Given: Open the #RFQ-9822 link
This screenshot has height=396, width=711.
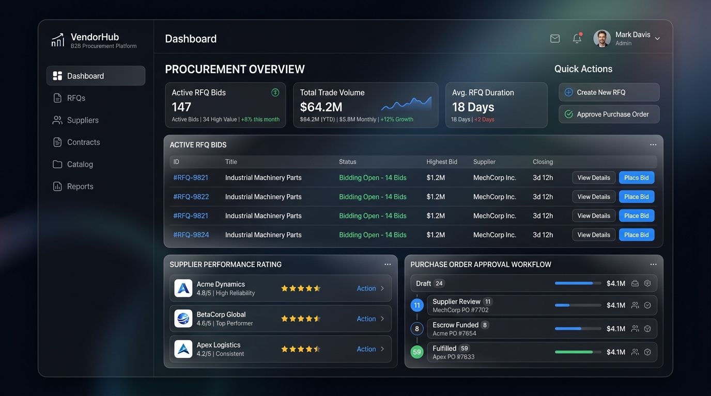Looking at the screenshot, I should point(191,196).
